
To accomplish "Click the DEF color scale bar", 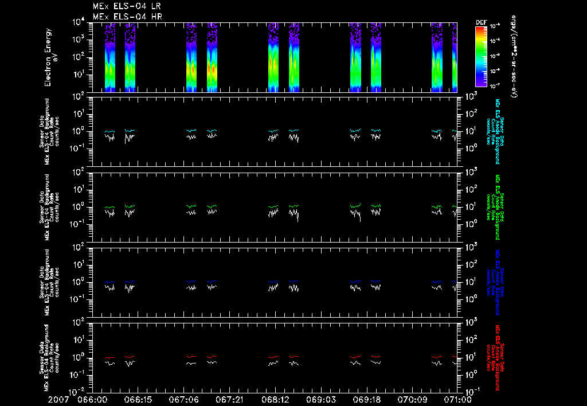I will click(x=481, y=56).
